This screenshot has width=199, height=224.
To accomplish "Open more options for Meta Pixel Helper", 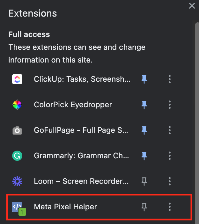I will [x=170, y=207].
